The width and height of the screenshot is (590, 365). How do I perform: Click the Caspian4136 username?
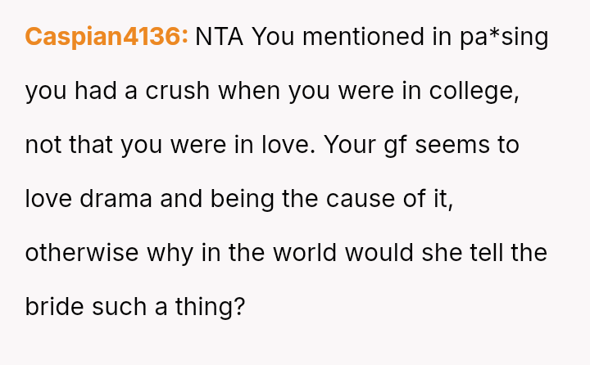pyautogui.click(x=107, y=37)
